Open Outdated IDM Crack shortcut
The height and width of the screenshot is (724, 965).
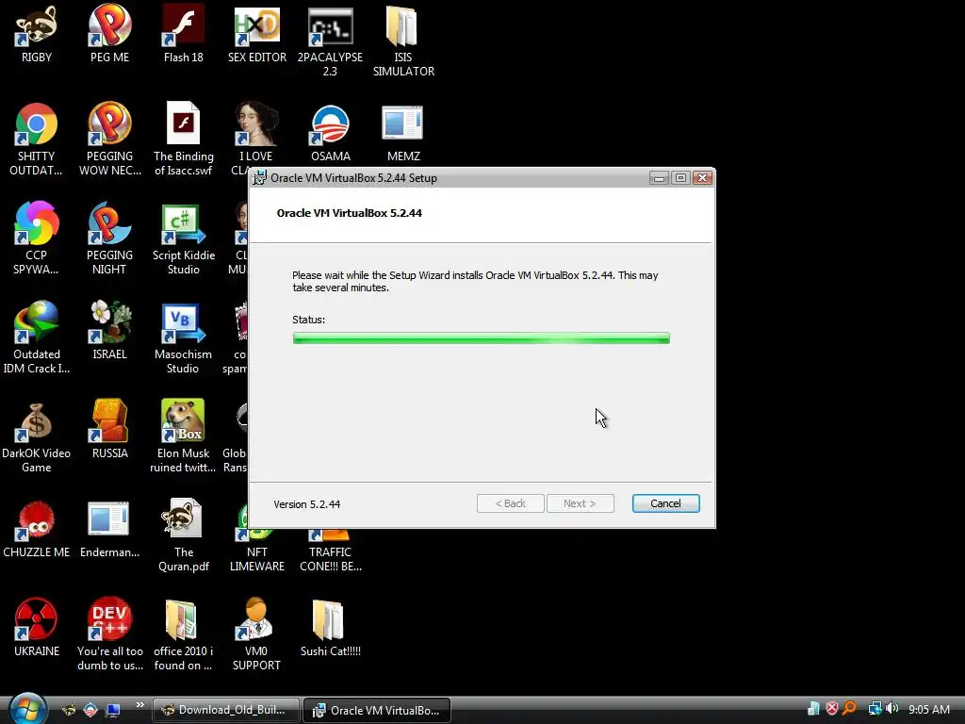click(37, 337)
